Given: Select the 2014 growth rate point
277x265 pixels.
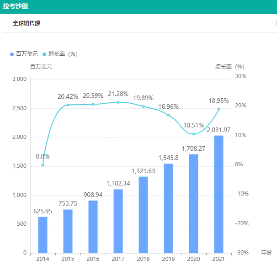Looking at the screenshot, I should pyautogui.click(x=43, y=165).
